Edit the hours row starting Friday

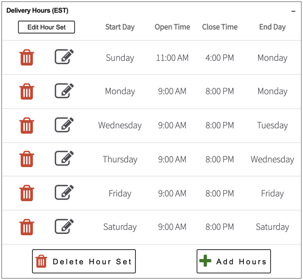click(x=64, y=192)
